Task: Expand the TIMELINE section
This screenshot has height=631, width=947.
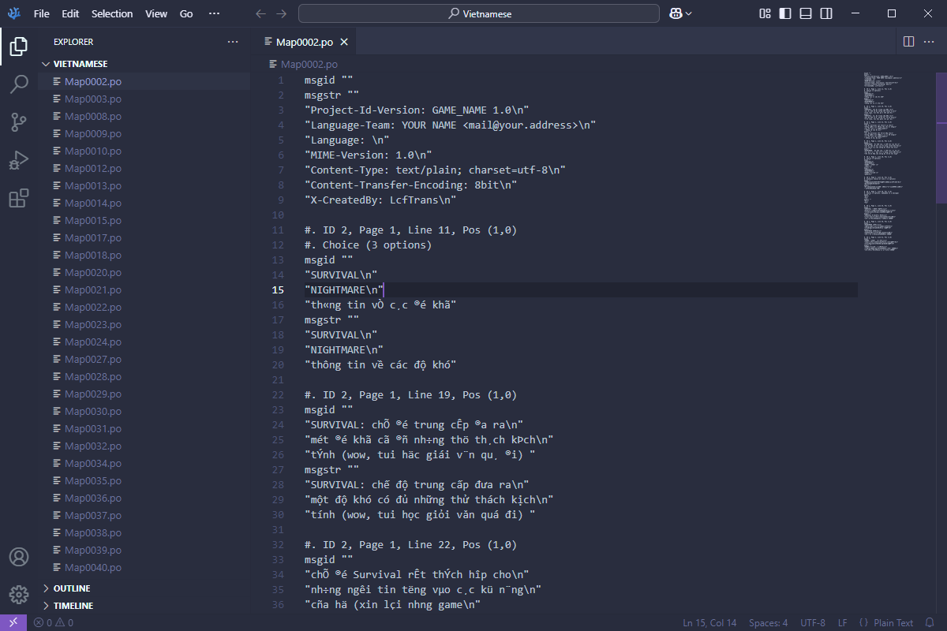Action: tap(73, 606)
